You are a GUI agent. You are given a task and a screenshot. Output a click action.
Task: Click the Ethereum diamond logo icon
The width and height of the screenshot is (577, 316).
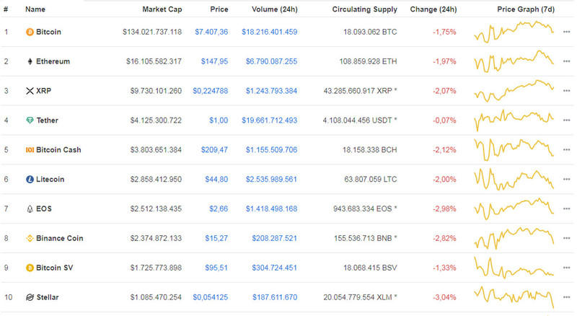click(30, 61)
